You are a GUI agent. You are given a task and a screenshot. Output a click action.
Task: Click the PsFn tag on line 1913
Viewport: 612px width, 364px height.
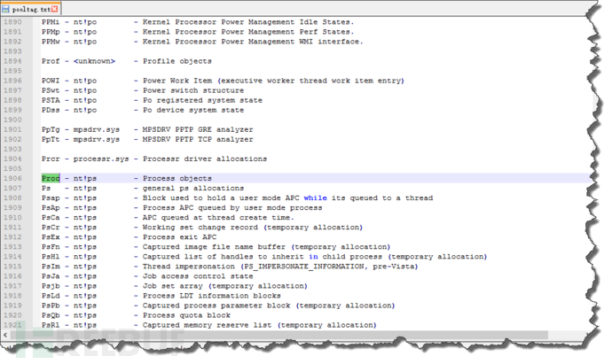click(51, 247)
